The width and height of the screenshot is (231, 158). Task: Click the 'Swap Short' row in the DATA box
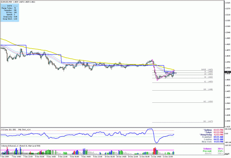pyautogui.click(x=10, y=19)
